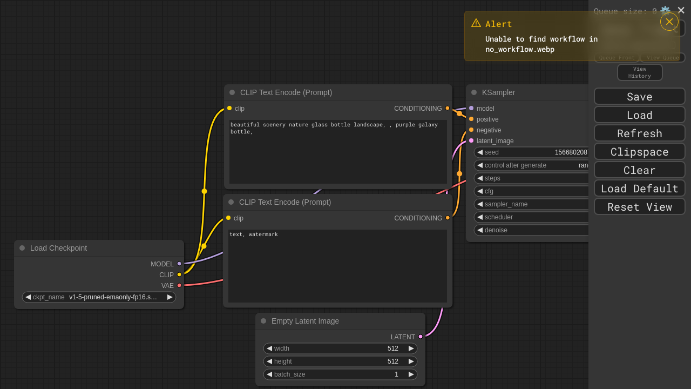Collapse the Empty Latent Image node dot
This screenshot has width=691, height=389.
pos(263,321)
